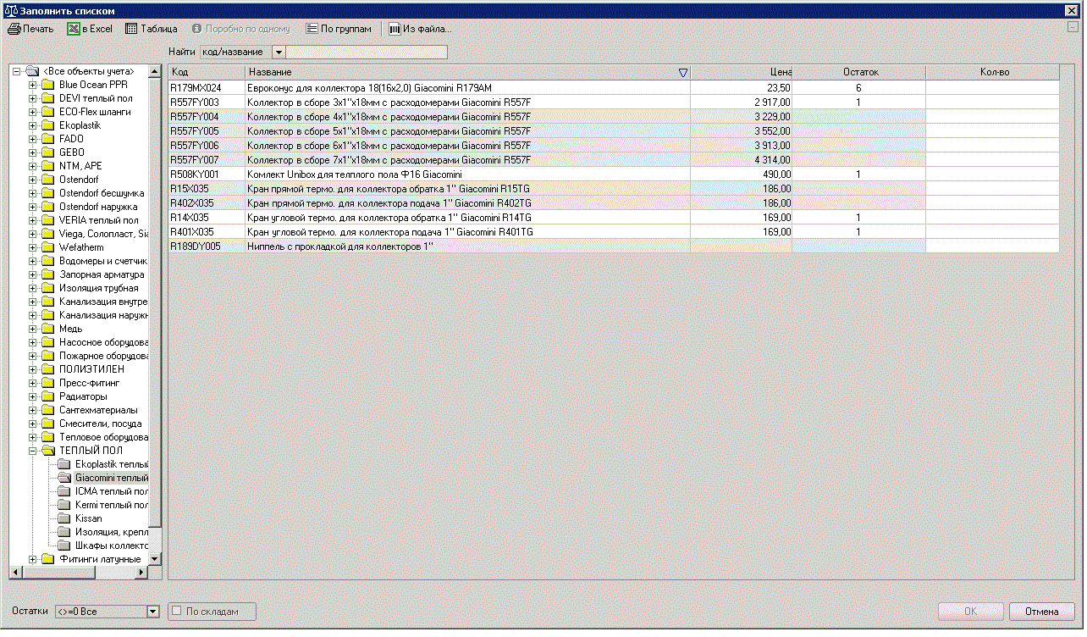The width and height of the screenshot is (1087, 637).
Task: Select the ПОЛИЗТИЛЕН folder icon
Action: (x=48, y=369)
